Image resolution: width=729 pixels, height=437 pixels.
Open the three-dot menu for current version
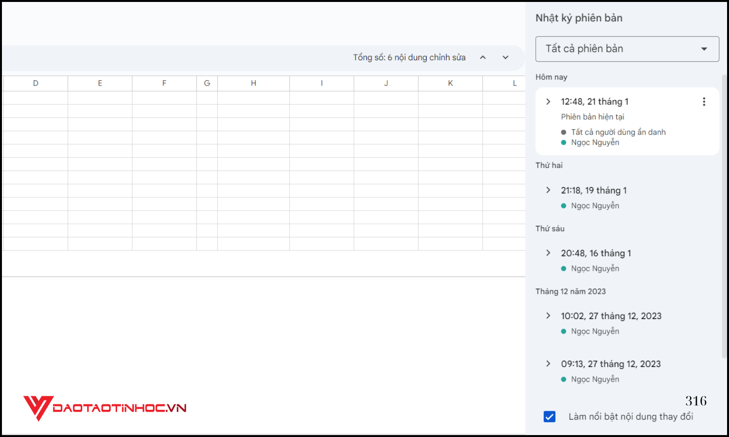click(704, 101)
